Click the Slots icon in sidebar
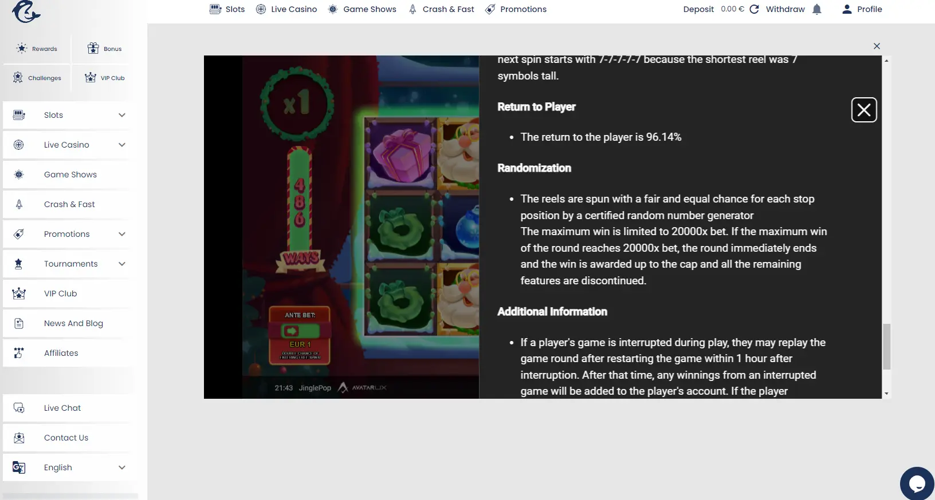This screenshot has width=935, height=500. 19,115
